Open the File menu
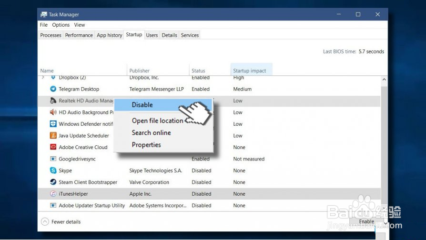This screenshot has width=426, height=240. [43, 25]
